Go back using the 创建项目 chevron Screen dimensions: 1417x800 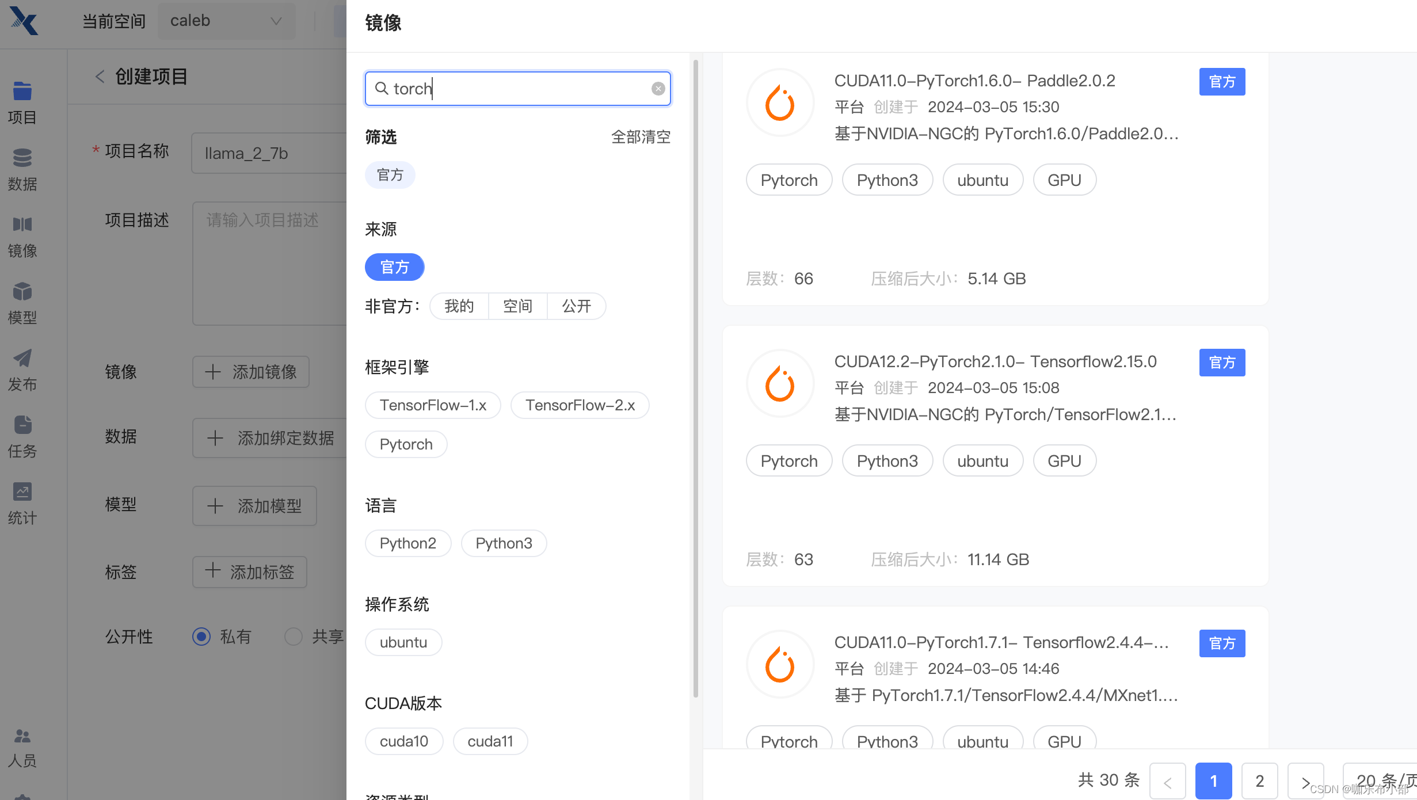100,77
